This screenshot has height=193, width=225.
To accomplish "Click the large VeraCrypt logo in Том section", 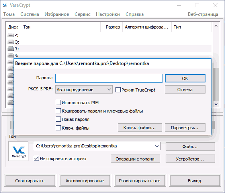I will pyautogui.click(x=19, y=151).
